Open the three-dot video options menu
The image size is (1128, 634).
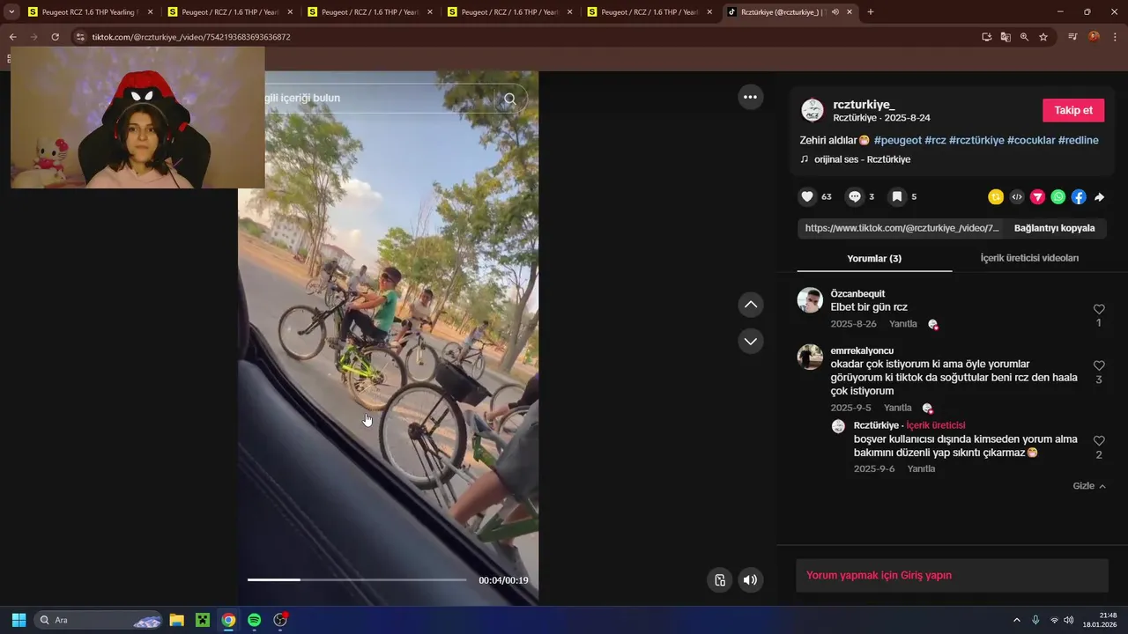tap(750, 97)
